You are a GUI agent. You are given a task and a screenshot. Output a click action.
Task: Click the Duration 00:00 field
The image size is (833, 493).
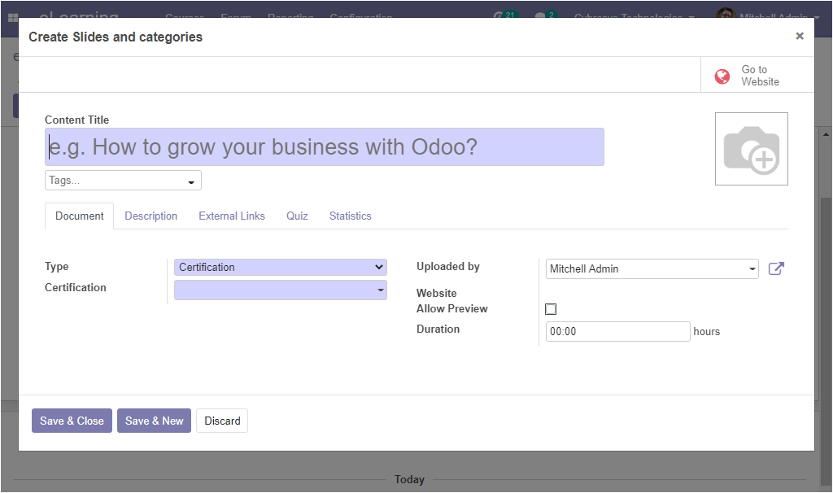click(x=618, y=331)
